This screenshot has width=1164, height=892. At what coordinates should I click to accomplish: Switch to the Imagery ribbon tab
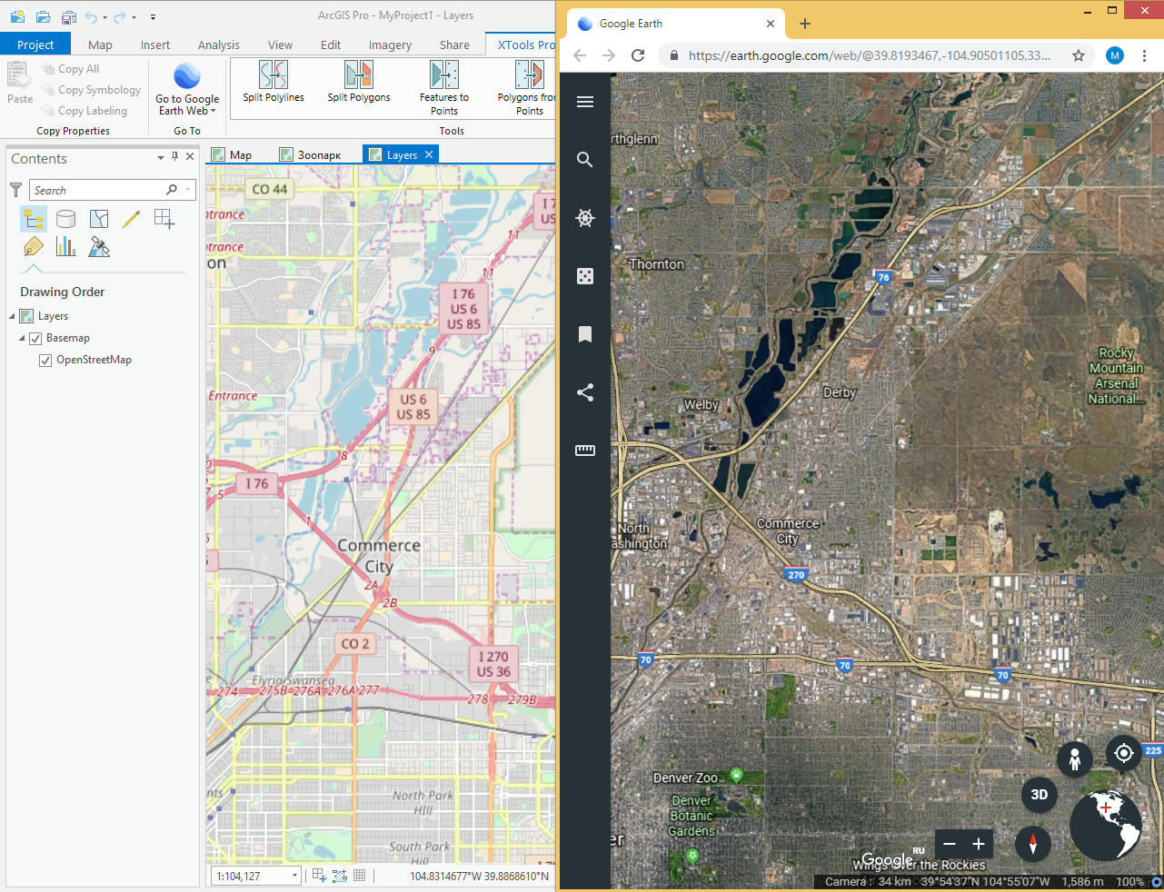click(x=390, y=45)
